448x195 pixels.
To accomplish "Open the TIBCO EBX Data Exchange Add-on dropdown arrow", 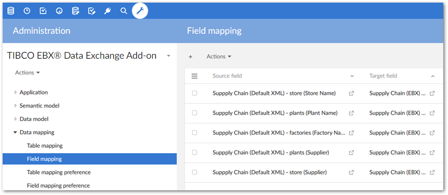I will coord(168,56).
